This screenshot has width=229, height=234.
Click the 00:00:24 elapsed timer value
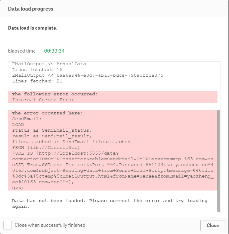pyautogui.click(x=54, y=51)
